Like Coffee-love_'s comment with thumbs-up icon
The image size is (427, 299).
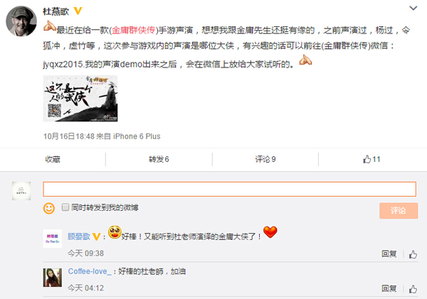coord(413,288)
